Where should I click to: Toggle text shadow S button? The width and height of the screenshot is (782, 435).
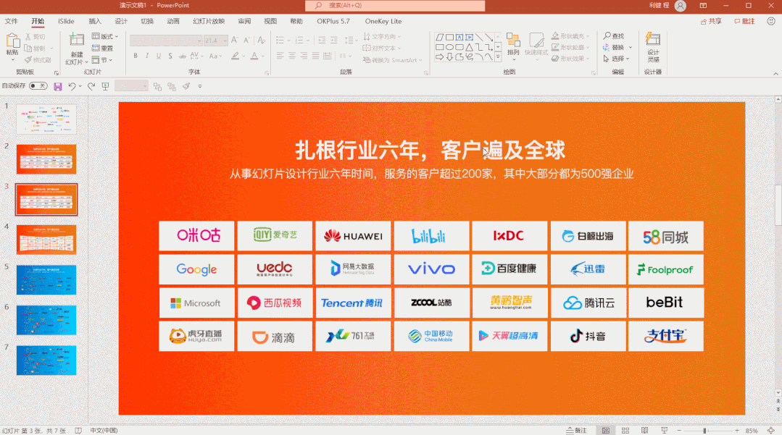tap(170, 56)
